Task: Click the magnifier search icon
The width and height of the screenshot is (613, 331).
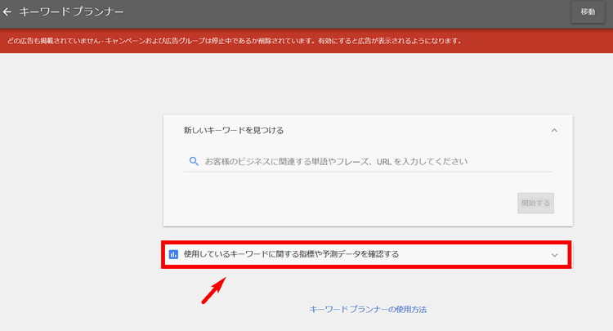Action: [x=194, y=161]
